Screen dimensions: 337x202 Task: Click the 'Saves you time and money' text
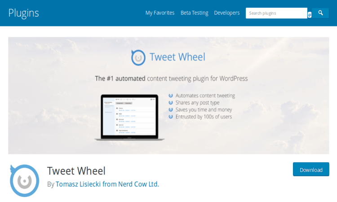click(x=204, y=110)
